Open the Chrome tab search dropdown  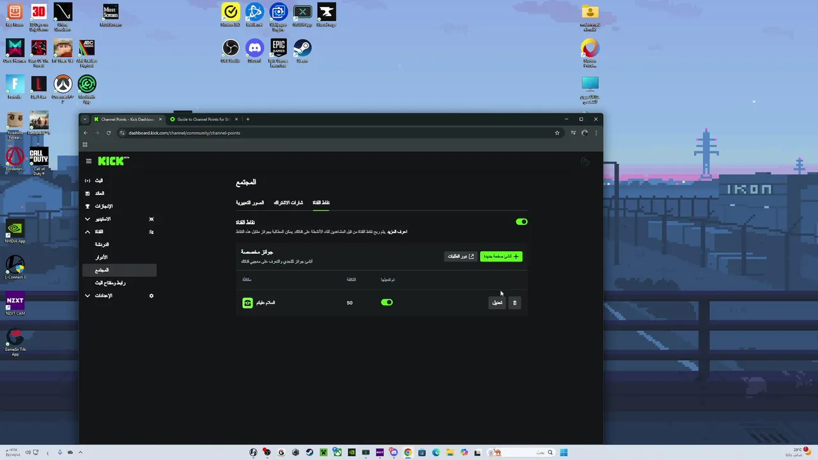[x=85, y=119]
